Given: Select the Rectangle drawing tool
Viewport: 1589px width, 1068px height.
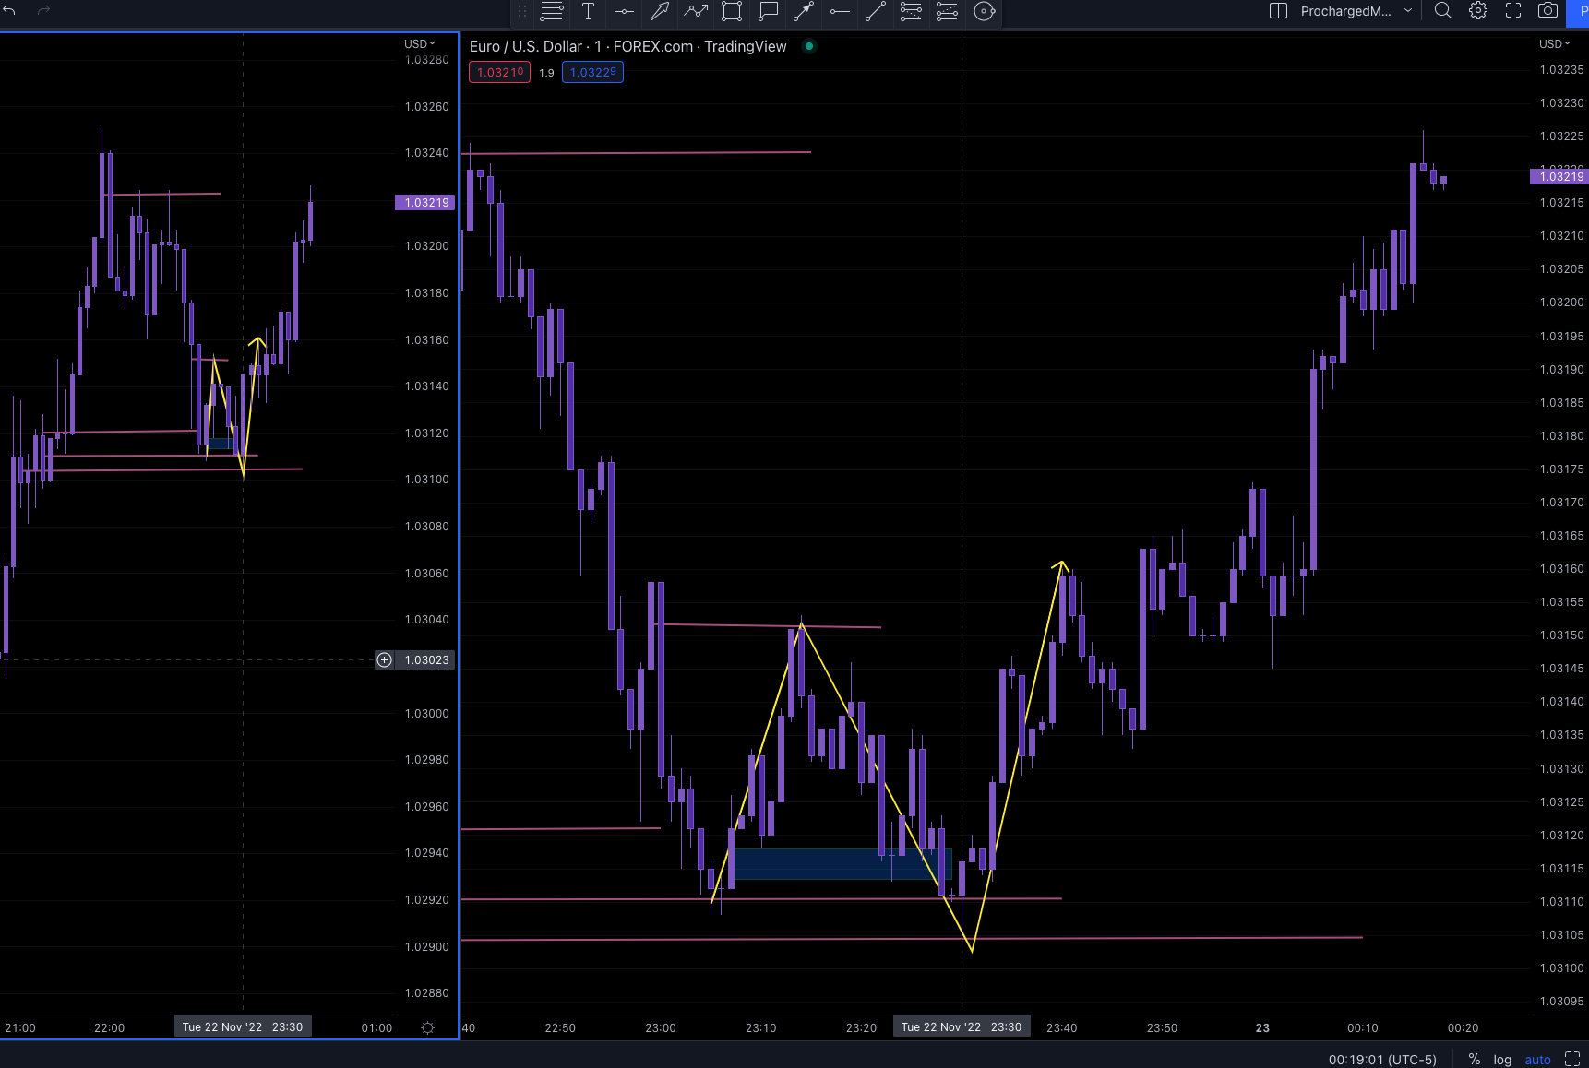Looking at the screenshot, I should [x=732, y=12].
